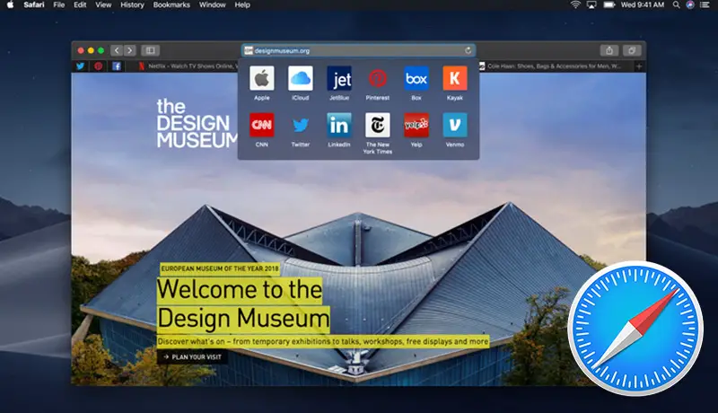Open the Edit menu
Screen dimensions: 718x413
tap(80, 5)
